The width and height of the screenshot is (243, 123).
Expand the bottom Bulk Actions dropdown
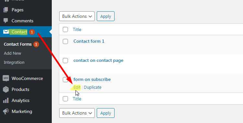[x=77, y=113]
